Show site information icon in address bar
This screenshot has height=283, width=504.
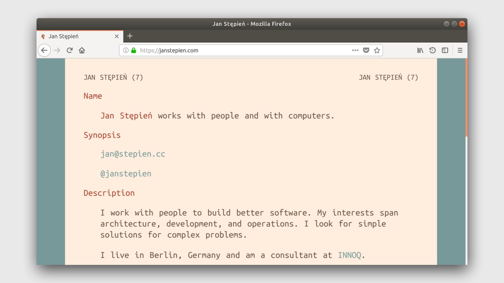[x=126, y=50]
